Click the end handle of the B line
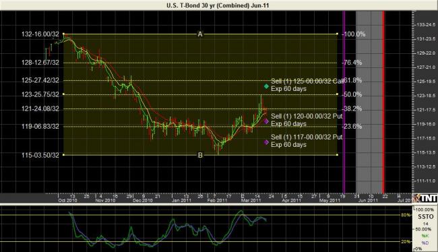The height and width of the screenshot is (252, 438). [337, 155]
